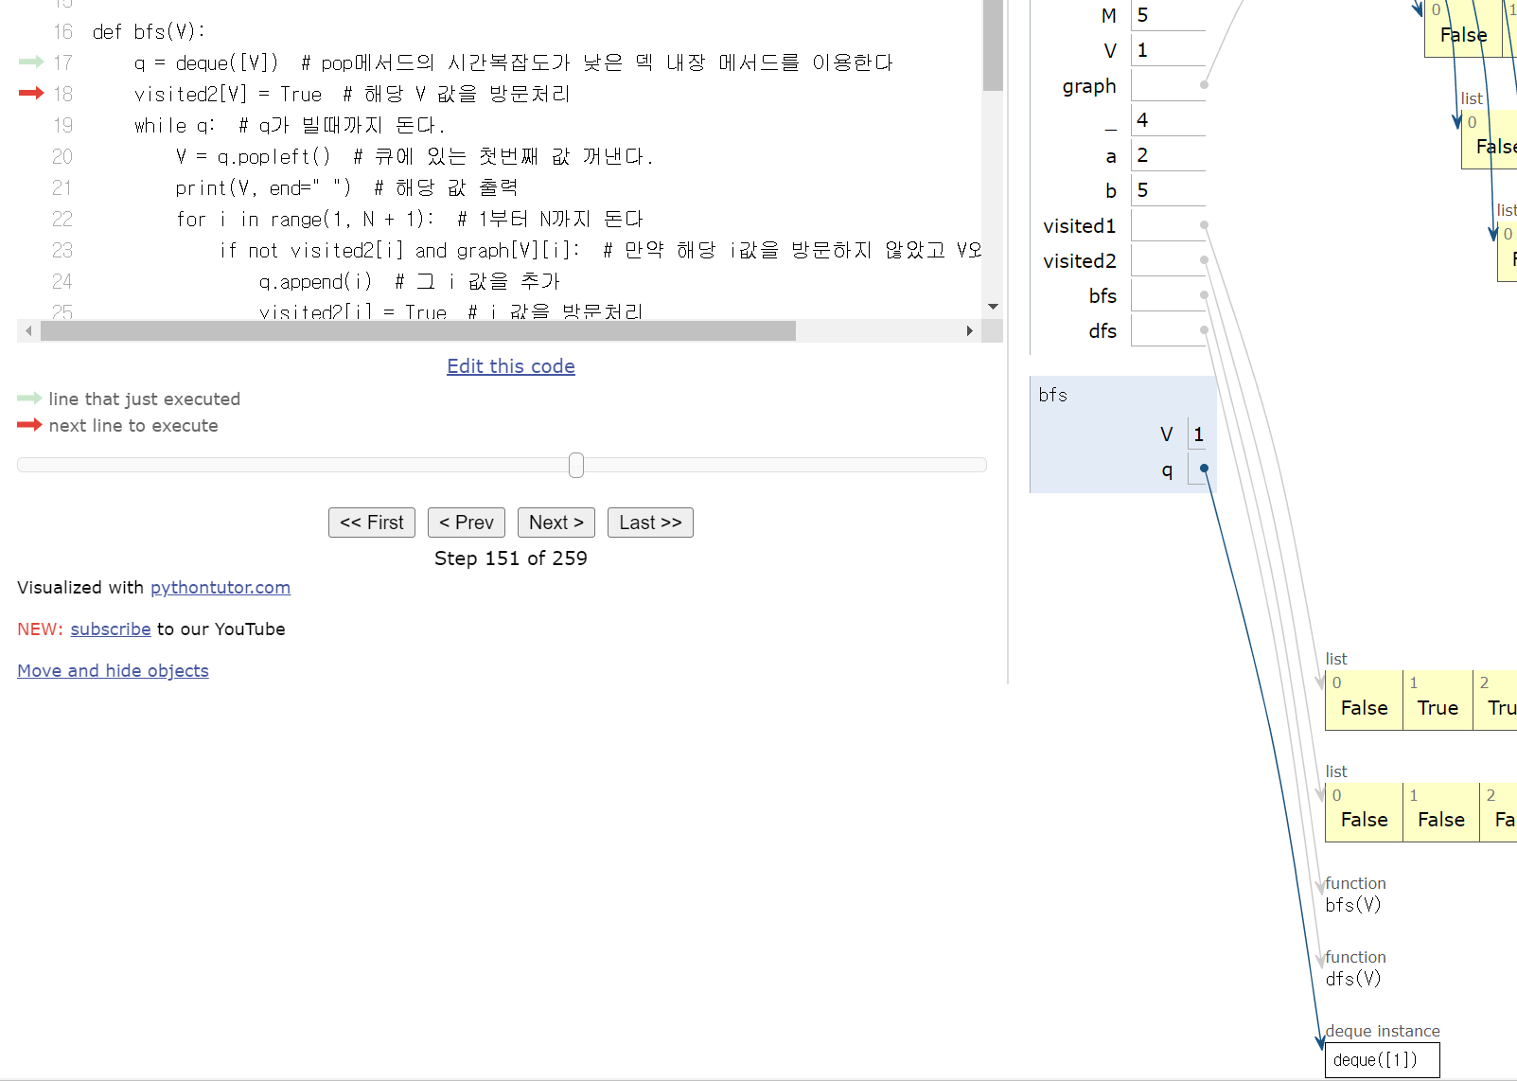Click the horizontal scrollbar left arrow
The height and width of the screenshot is (1081, 1517).
(x=28, y=330)
